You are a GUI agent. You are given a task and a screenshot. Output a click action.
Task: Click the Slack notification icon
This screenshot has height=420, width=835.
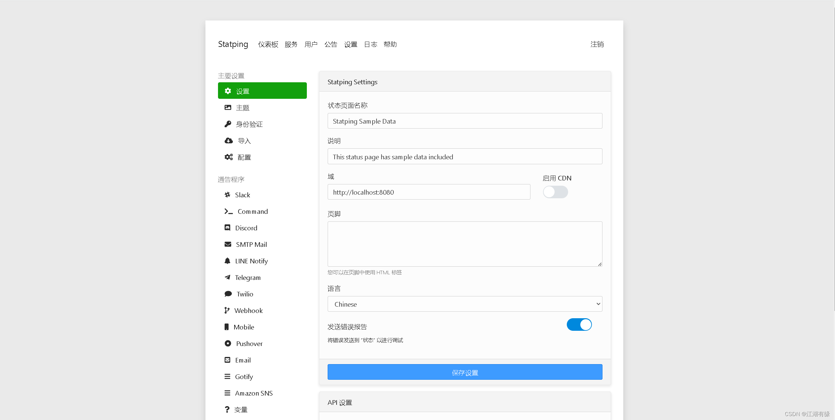tap(228, 194)
